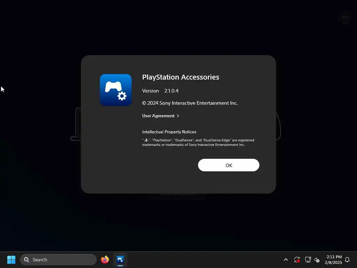
Task: Open the User Agreement link
Action: [160, 116]
